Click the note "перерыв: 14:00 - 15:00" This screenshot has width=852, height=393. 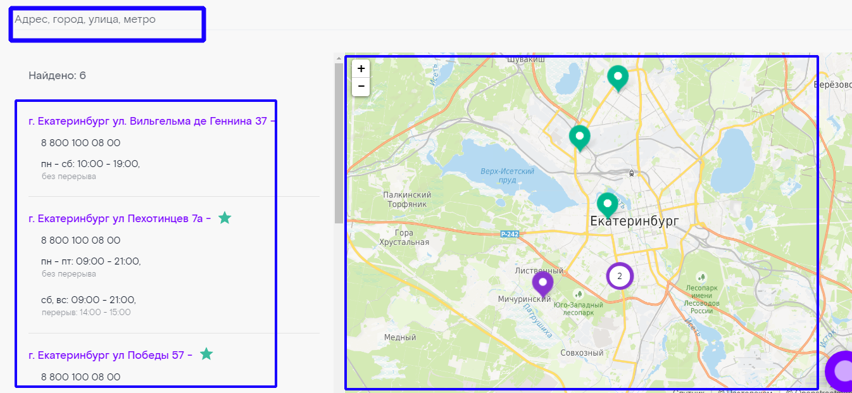click(86, 313)
